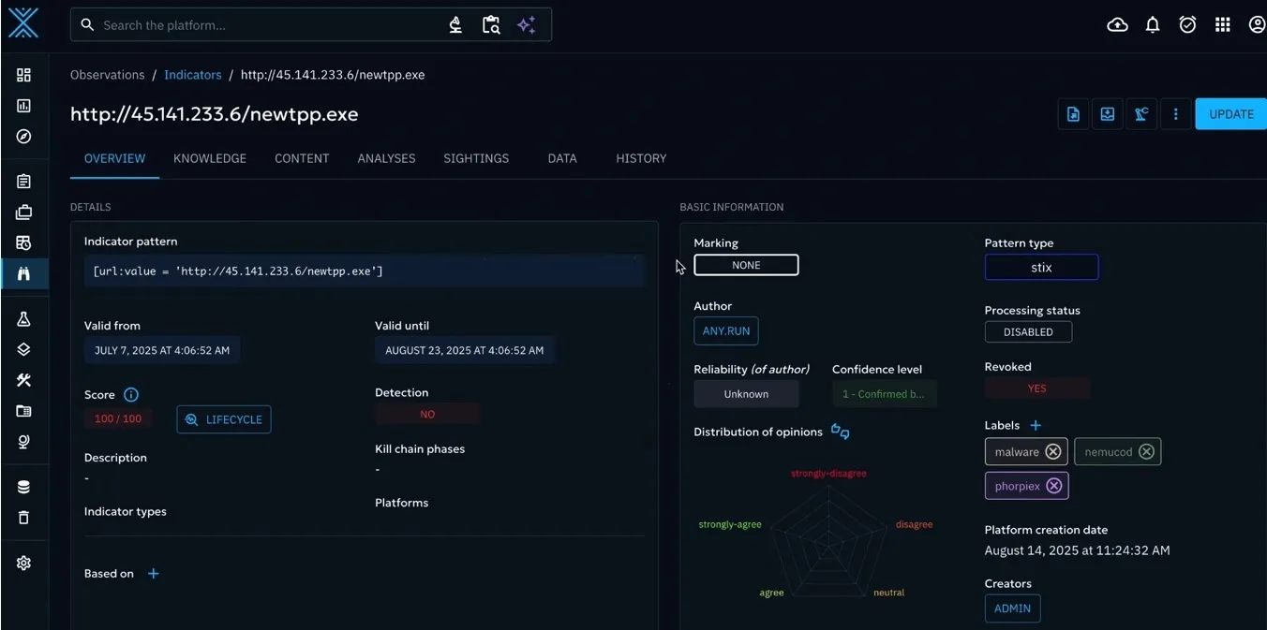The height and width of the screenshot is (630, 1267).
Task: Click the stix pattern type chip
Action: coord(1041,268)
